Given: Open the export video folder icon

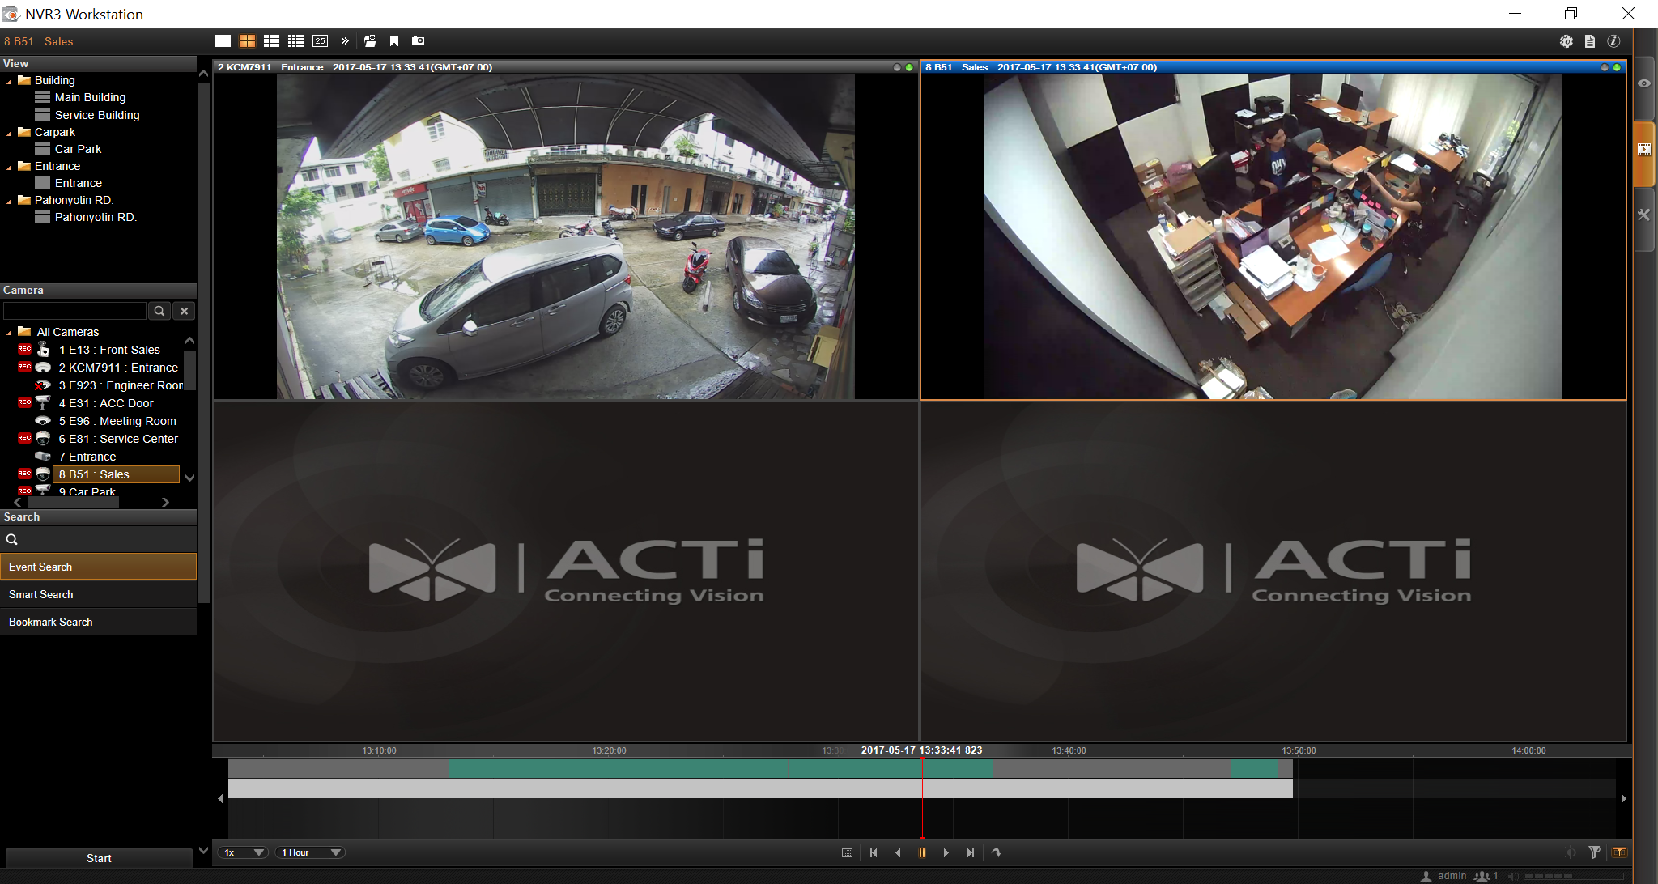Looking at the screenshot, I should (x=369, y=41).
